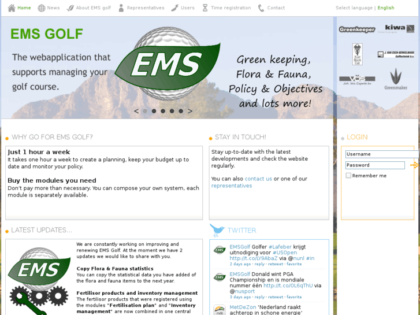Click 'Copy Flora & Fauna statistics' heading

point(115,269)
